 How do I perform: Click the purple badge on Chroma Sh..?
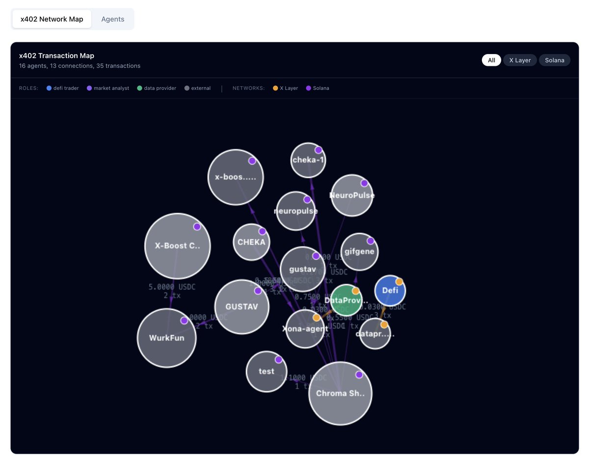pos(359,375)
